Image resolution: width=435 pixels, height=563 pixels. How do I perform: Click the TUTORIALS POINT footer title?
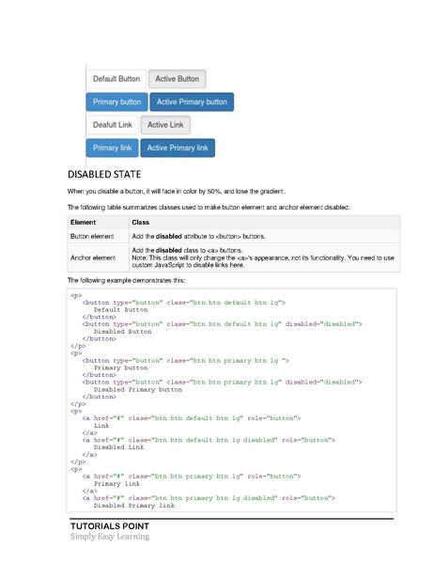[110, 526]
